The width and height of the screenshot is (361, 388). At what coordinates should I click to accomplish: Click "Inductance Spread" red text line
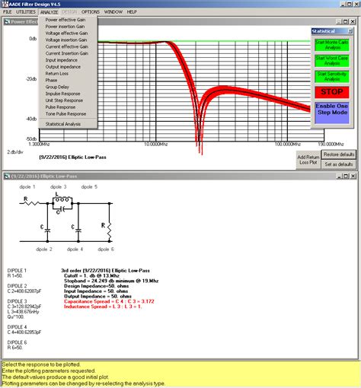pos(103,307)
